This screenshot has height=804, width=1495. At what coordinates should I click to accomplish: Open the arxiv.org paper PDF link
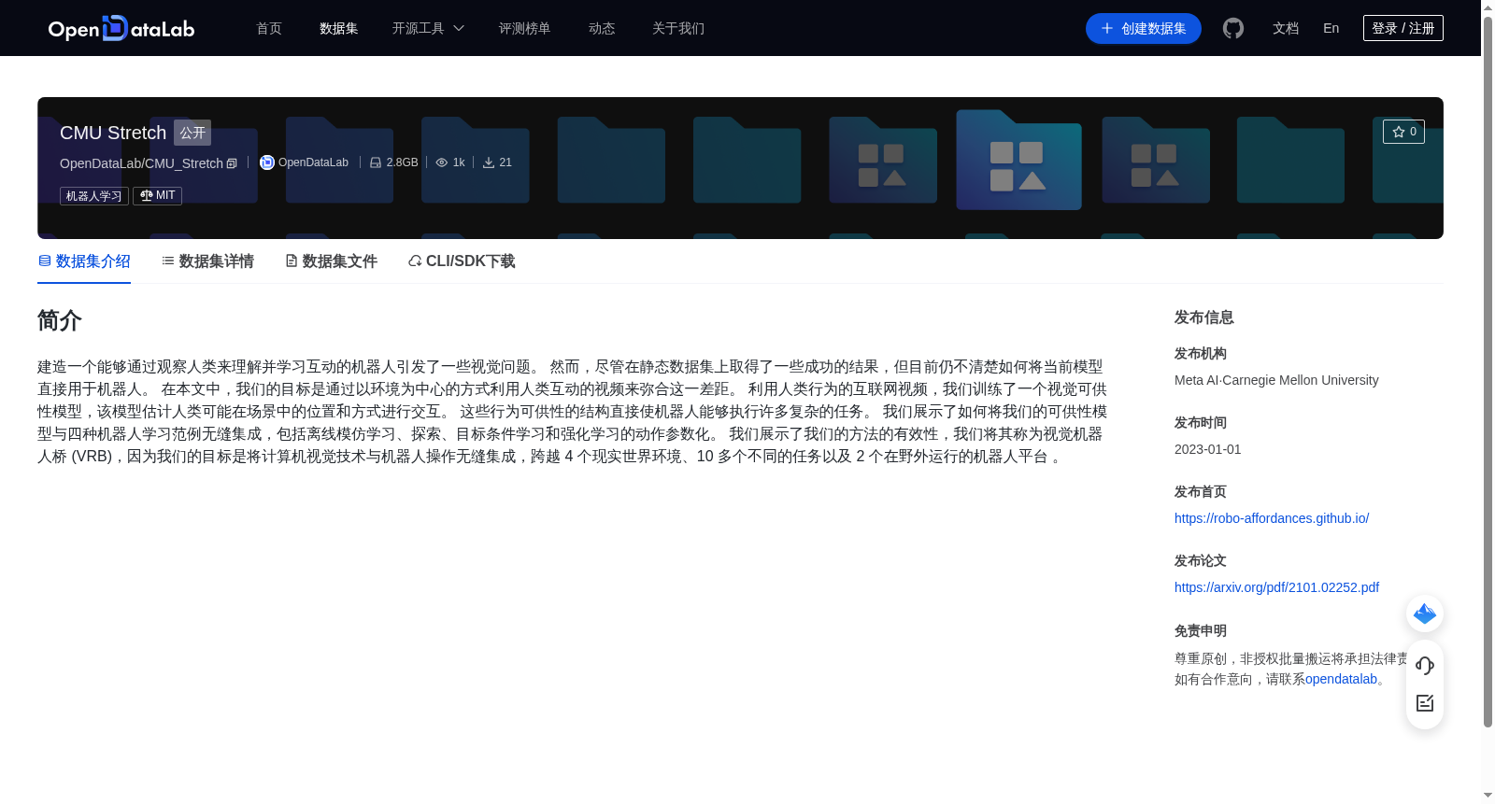[1276, 587]
